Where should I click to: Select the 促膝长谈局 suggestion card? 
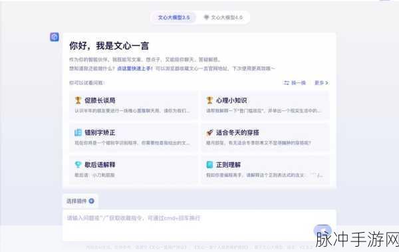pos(134,105)
